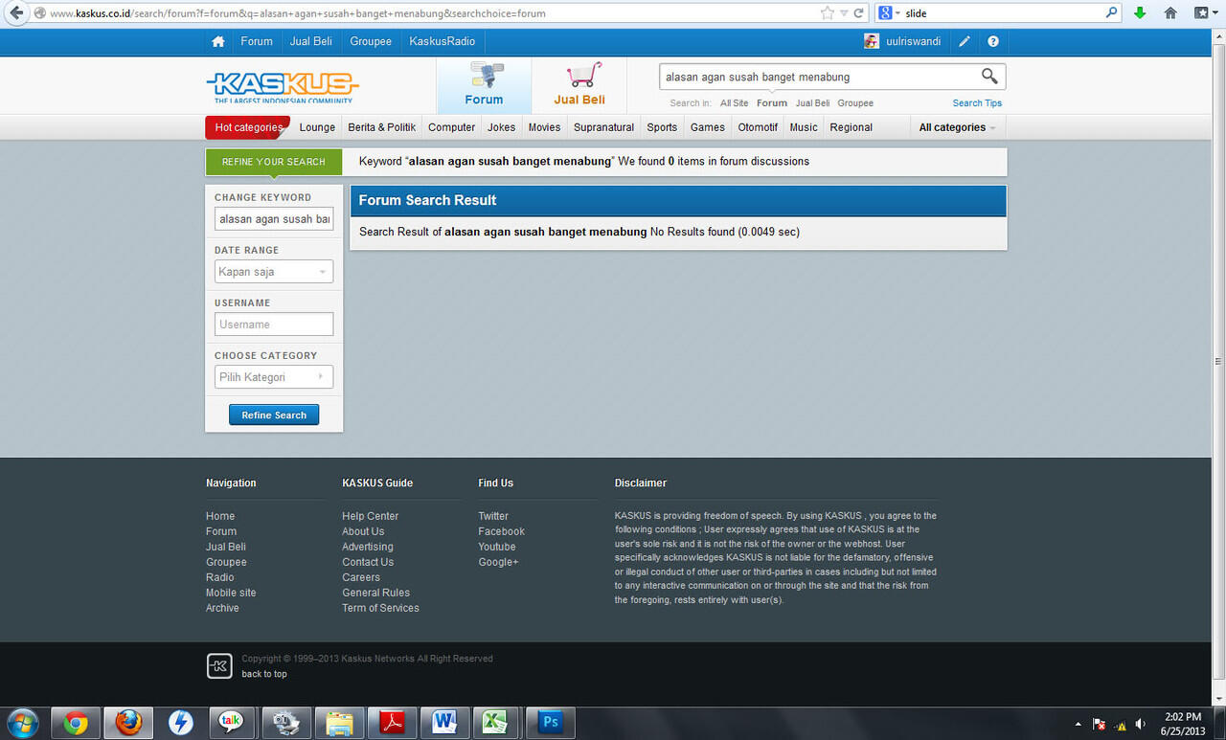Screen dimensions: 1226x740
Task: Bookmark page with the star icon
Action: pos(828,13)
